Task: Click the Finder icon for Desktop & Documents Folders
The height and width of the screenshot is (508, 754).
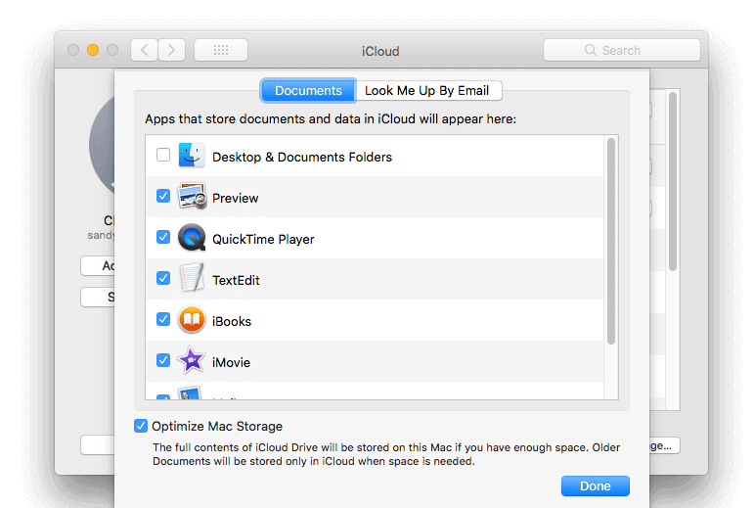Action: [192, 155]
